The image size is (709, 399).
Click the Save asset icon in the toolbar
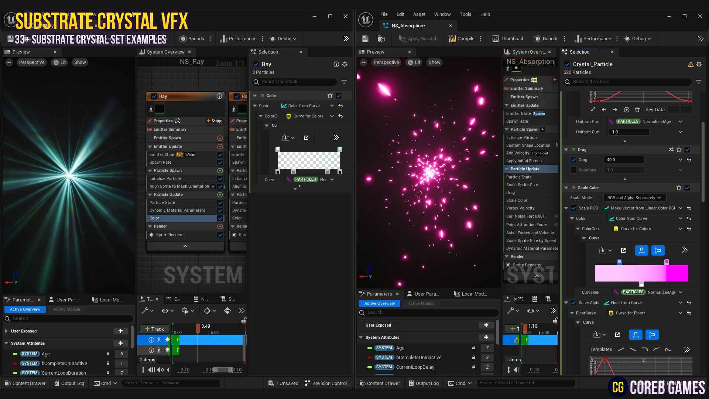pos(365,38)
